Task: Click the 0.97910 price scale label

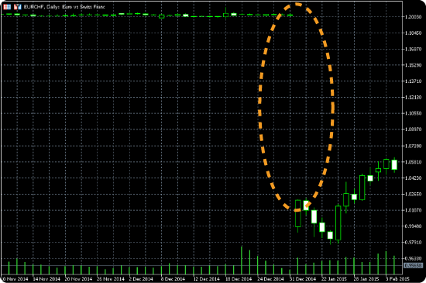Action: pyautogui.click(x=414, y=243)
